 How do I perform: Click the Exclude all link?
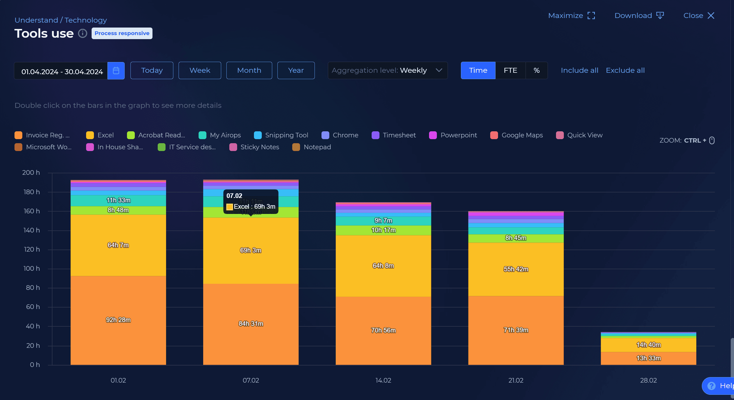[x=625, y=70]
